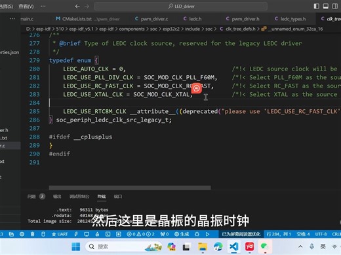Viewport: 341px width, 255px height.
Task: Click the lightning flash device icon
Action: 76,234
